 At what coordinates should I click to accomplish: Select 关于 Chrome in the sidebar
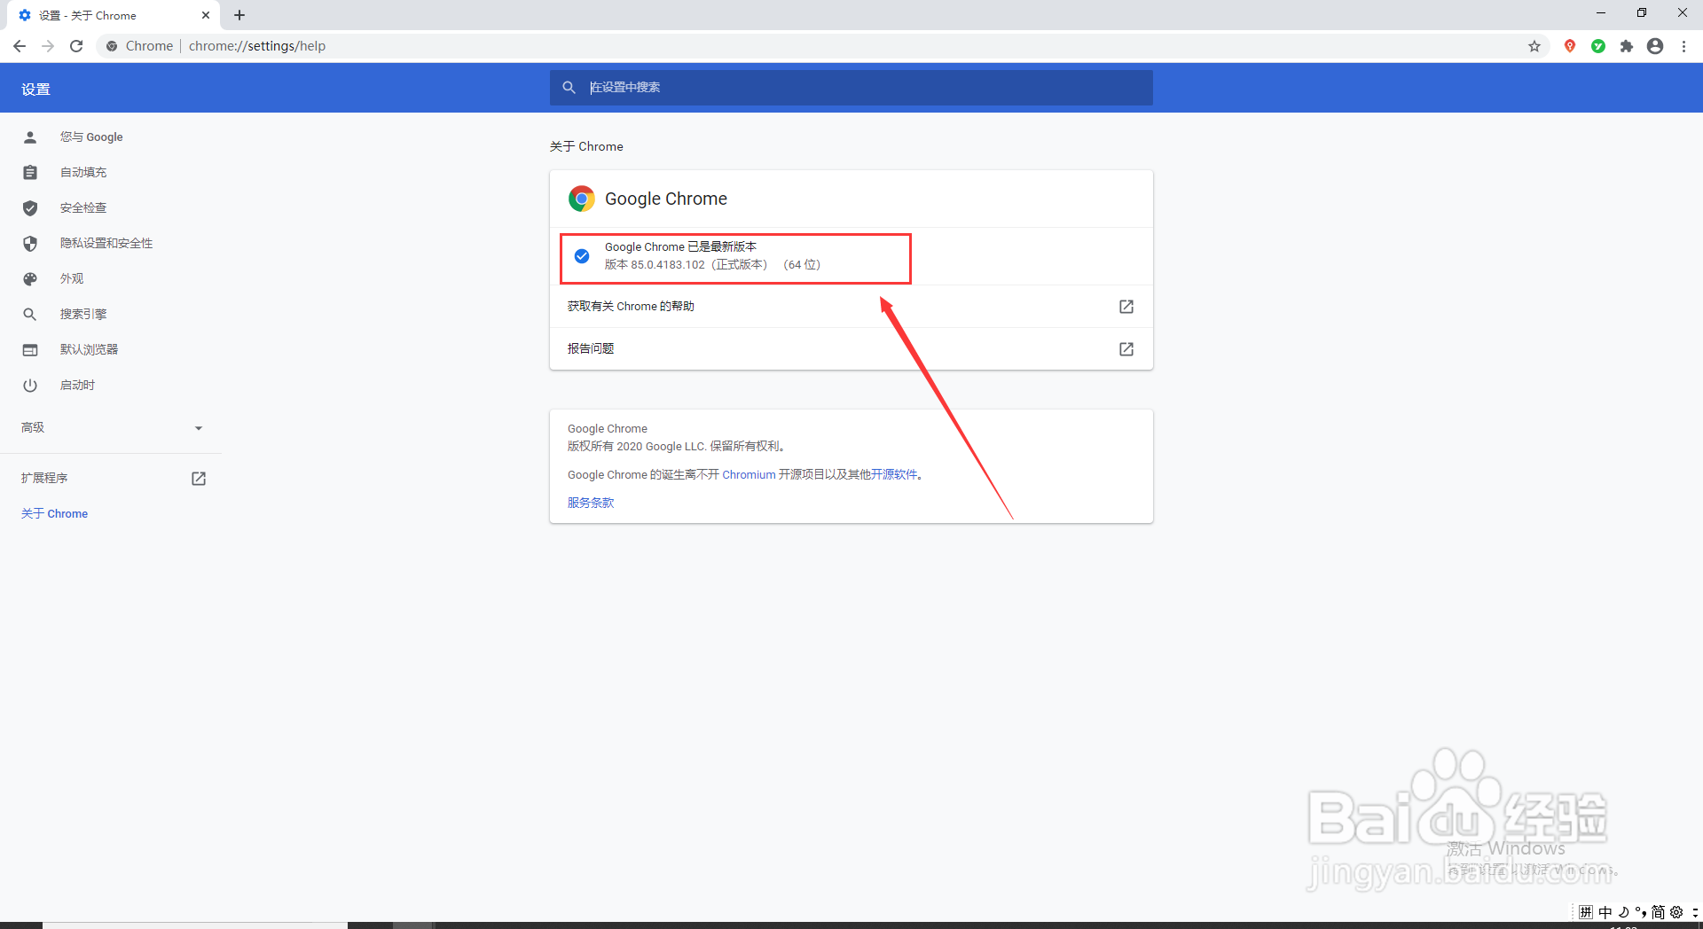(x=54, y=513)
